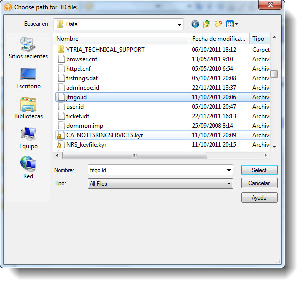Go up one folder level
This screenshot has height=288, width=305.
coord(206,24)
